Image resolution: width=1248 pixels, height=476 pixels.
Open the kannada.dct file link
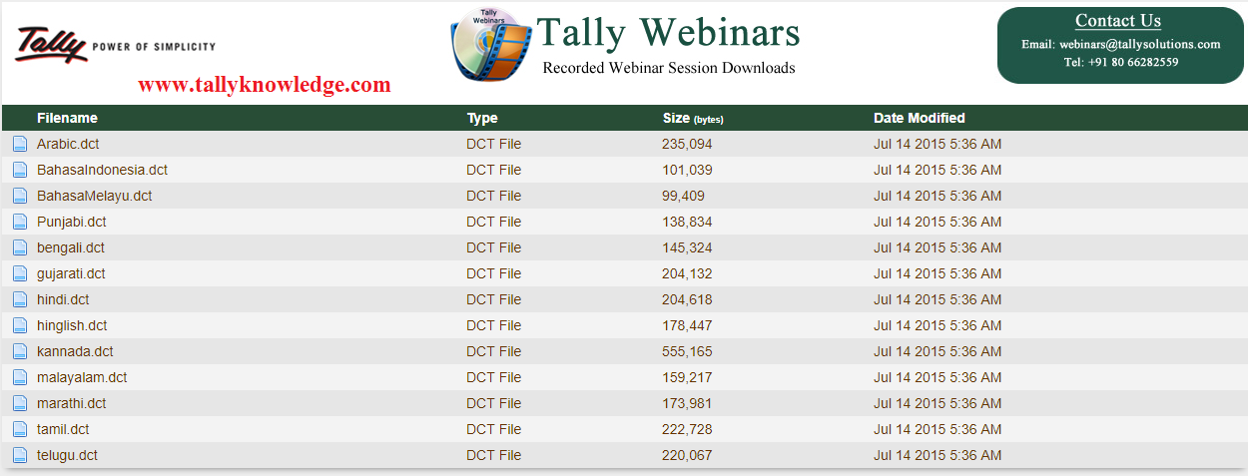(x=75, y=351)
